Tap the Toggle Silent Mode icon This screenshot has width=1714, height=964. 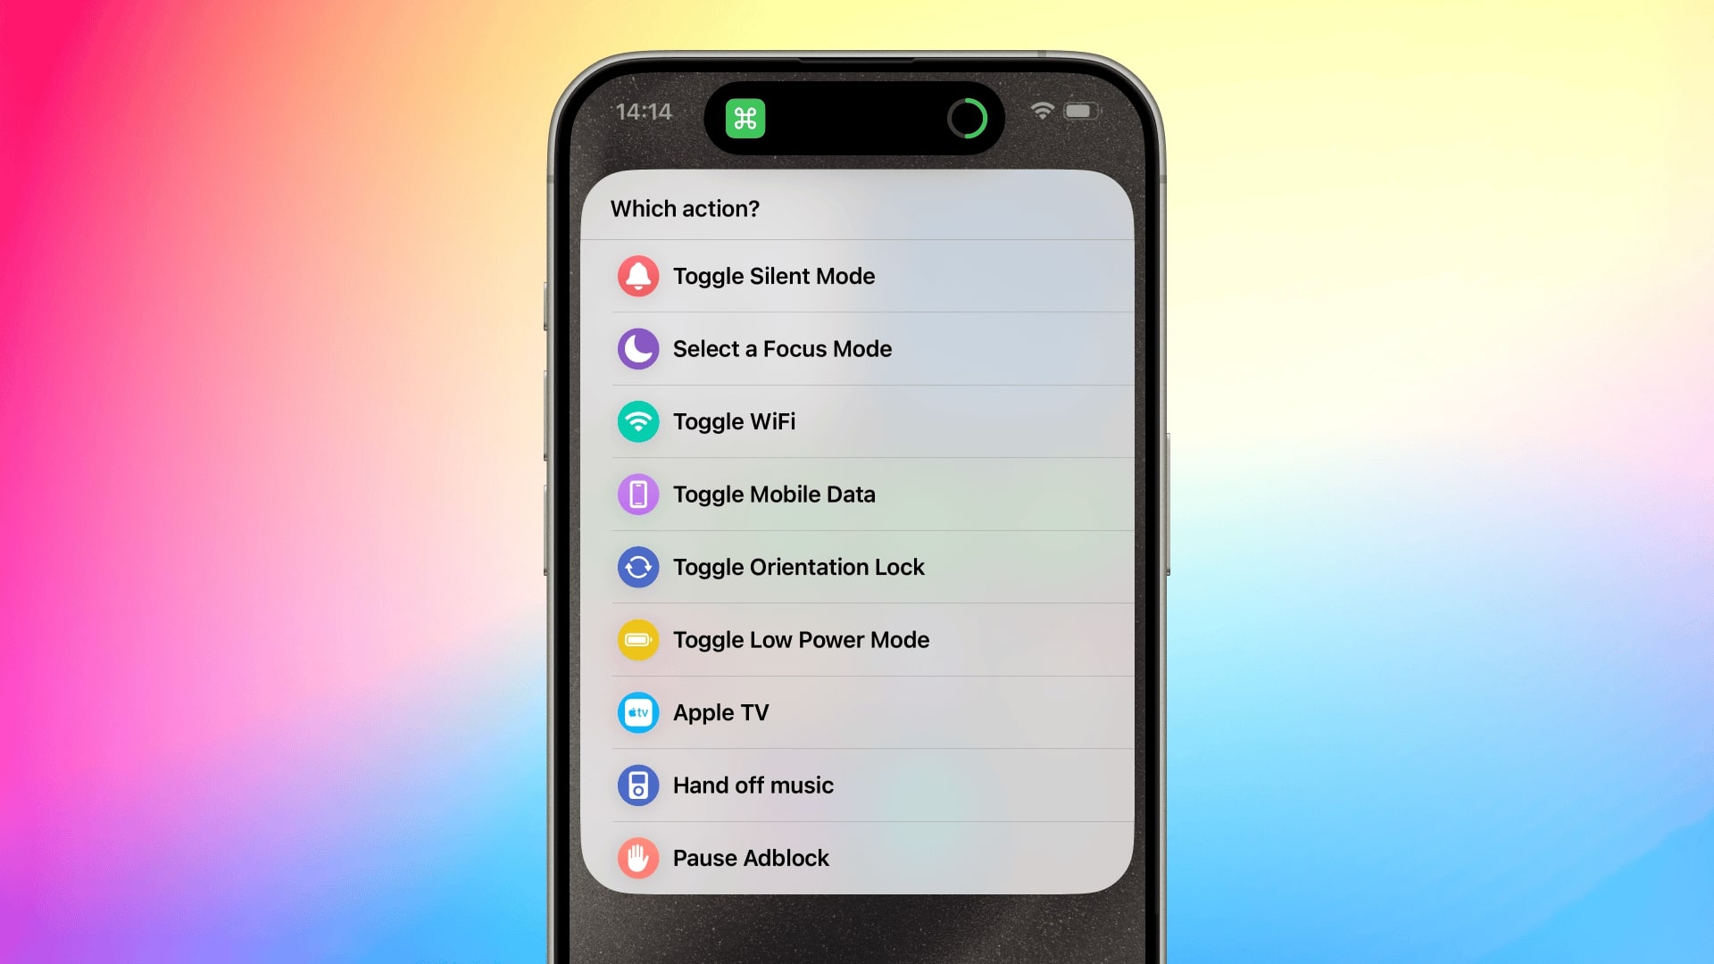point(638,276)
